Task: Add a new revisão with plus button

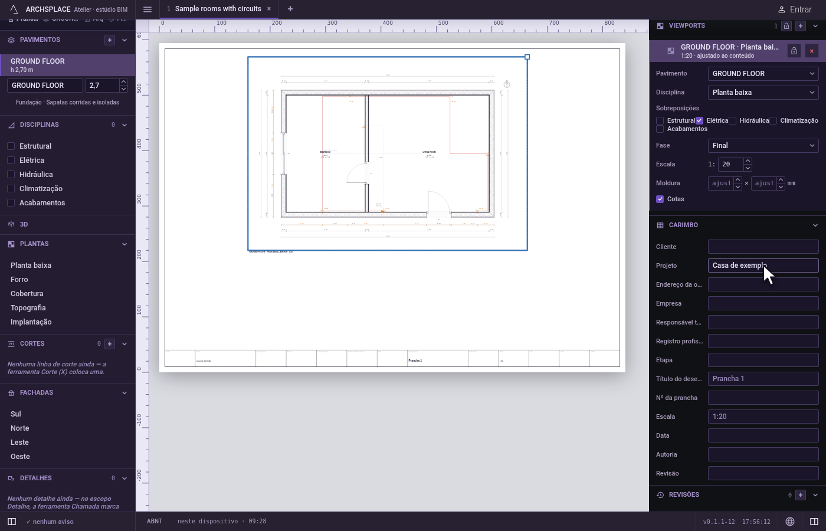Action: click(x=801, y=495)
